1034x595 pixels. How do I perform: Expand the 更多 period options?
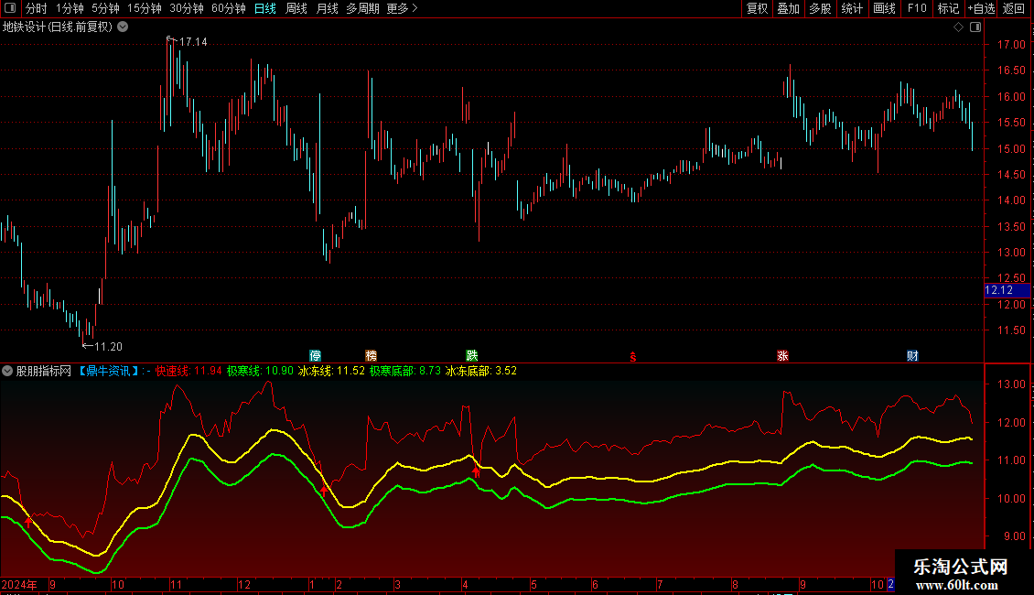click(x=402, y=8)
